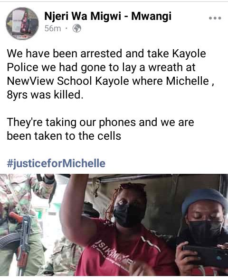Click the "8yrs was killed." line

pyautogui.click(x=45, y=95)
